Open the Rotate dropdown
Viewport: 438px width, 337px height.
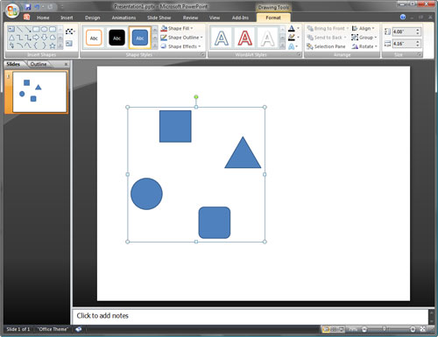pyautogui.click(x=364, y=46)
